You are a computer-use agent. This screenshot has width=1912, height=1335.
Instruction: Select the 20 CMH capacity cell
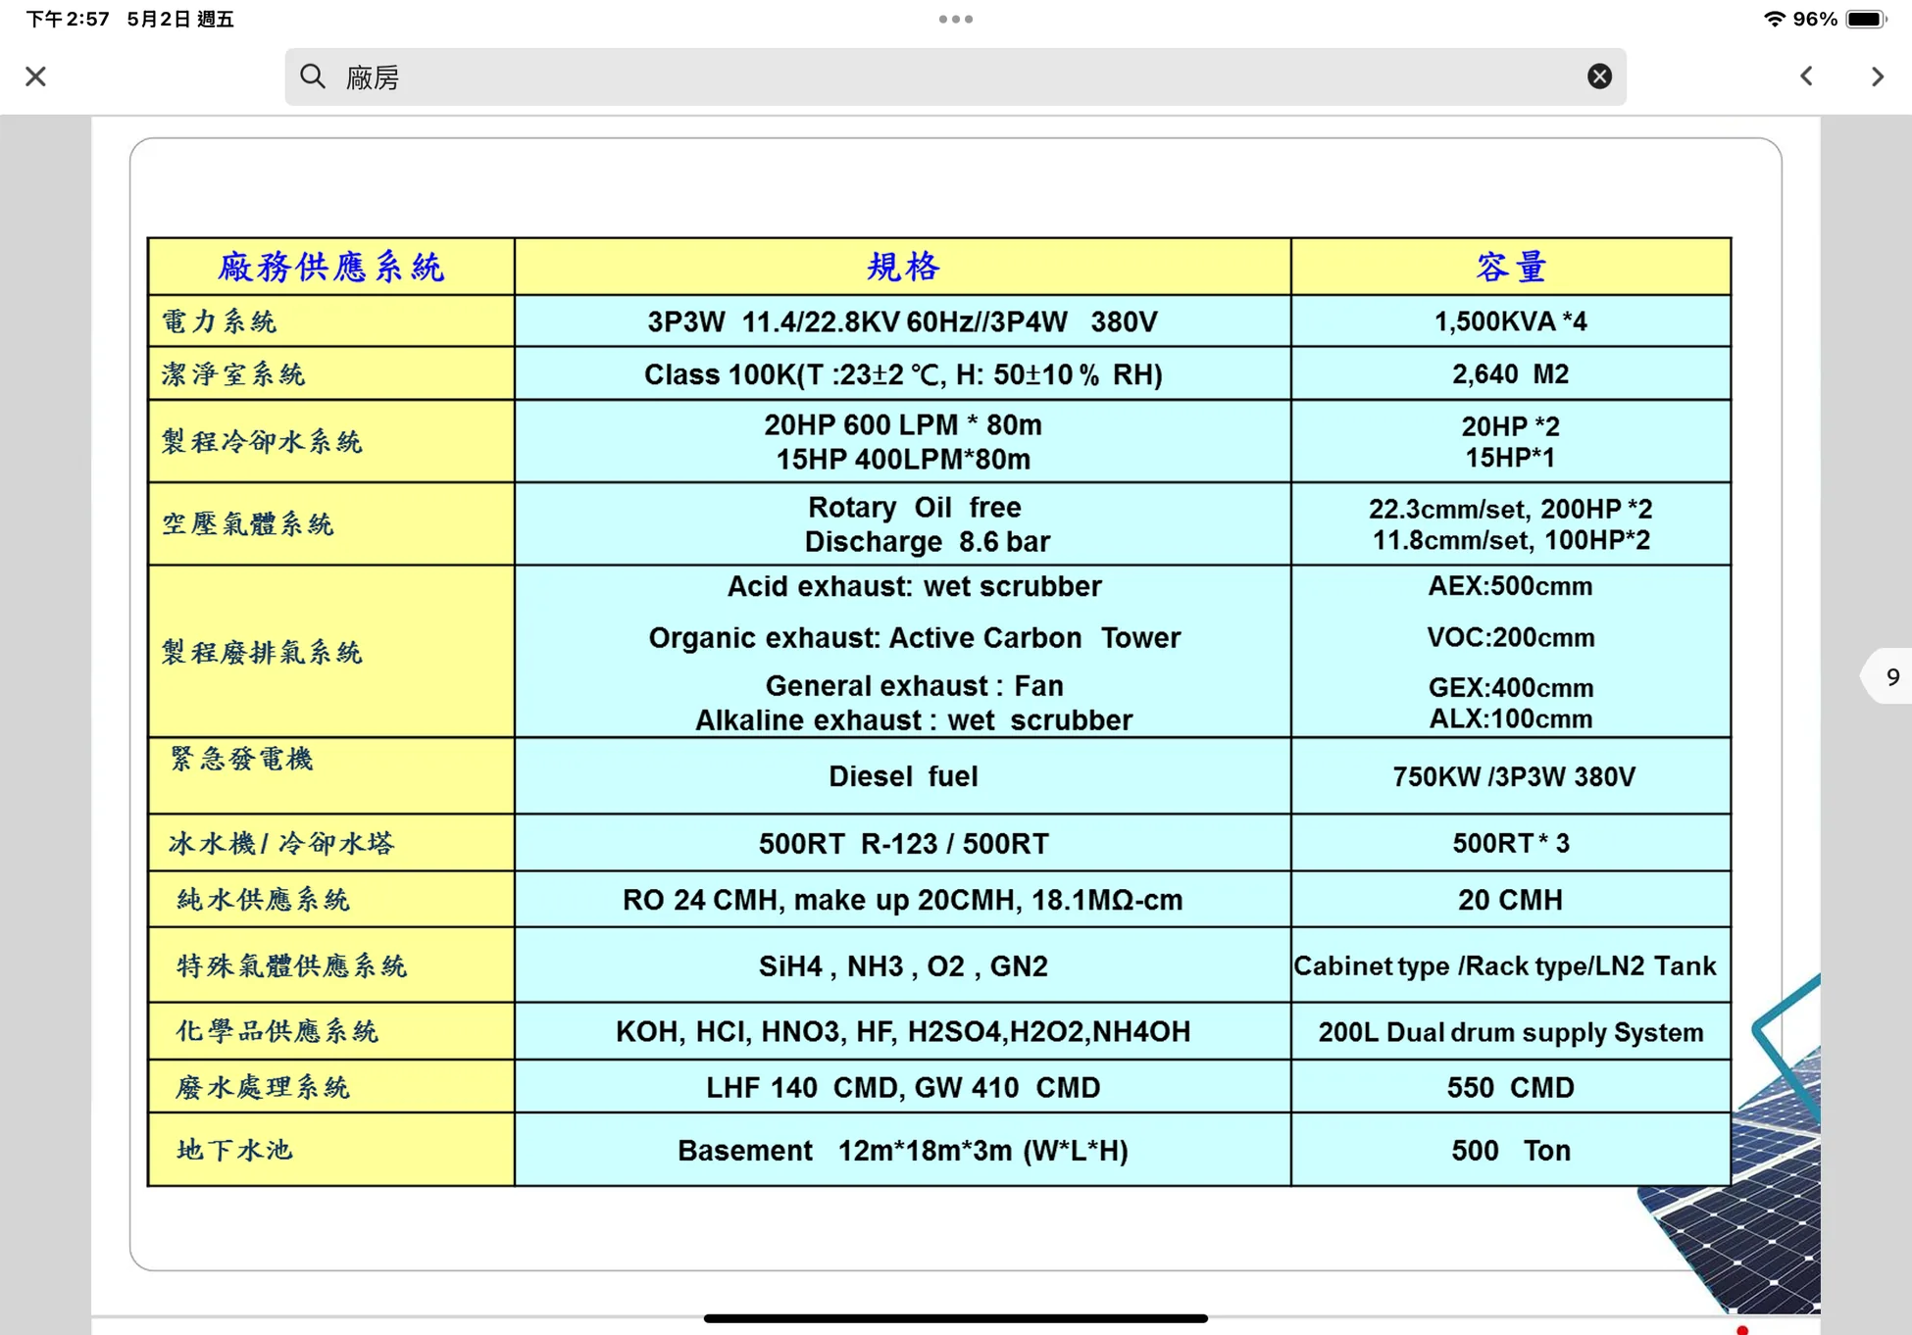pos(1511,900)
